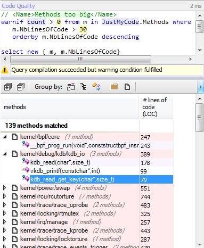Click the horizontal scrollbar right arrow
This screenshot has width=204, height=248.
[x=191, y=59]
